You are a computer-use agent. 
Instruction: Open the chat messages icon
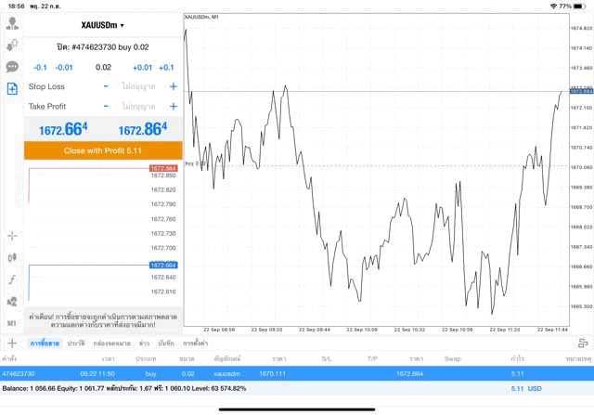pos(12,67)
